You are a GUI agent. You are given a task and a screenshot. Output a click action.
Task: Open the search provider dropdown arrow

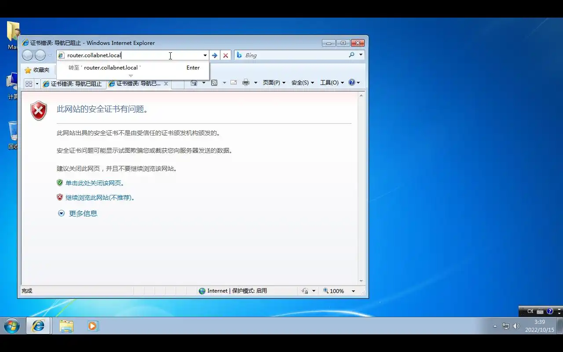click(x=361, y=55)
